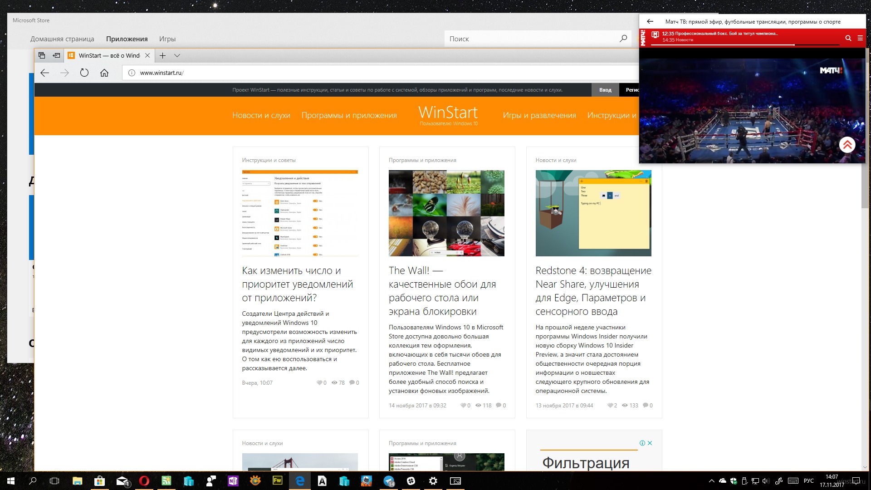Viewport: 871px width, 490px height.
Task: Open Windows taskbar search
Action: point(33,481)
